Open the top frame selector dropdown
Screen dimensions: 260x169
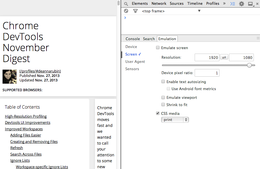[171, 11]
